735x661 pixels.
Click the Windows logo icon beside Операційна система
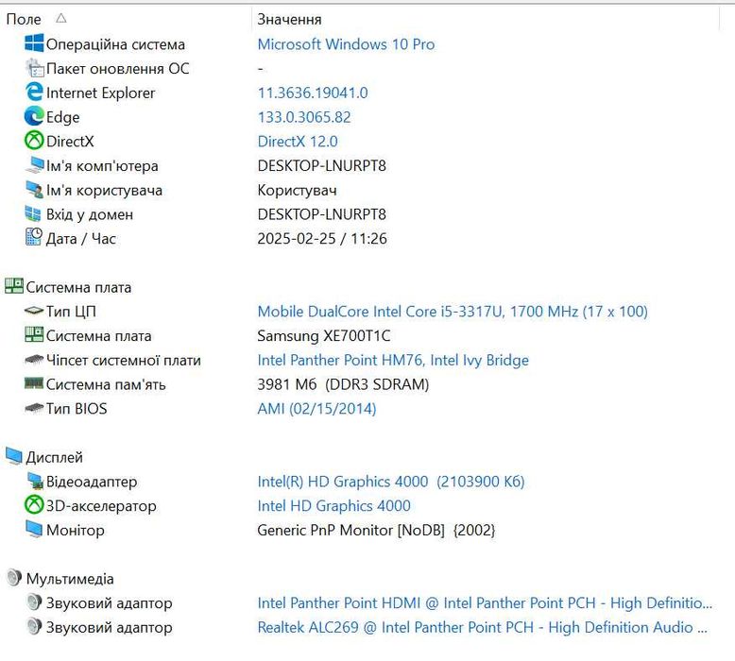click(34, 43)
